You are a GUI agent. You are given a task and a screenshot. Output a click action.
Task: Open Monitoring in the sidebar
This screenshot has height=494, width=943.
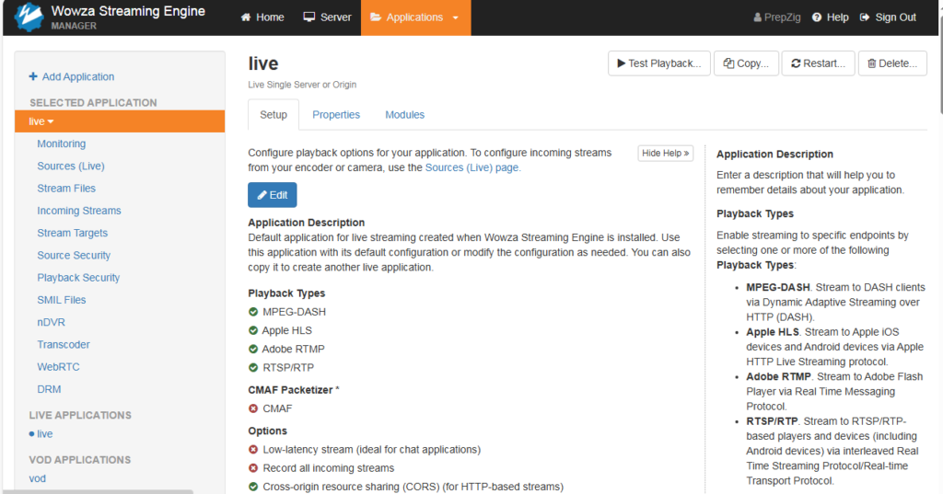62,144
